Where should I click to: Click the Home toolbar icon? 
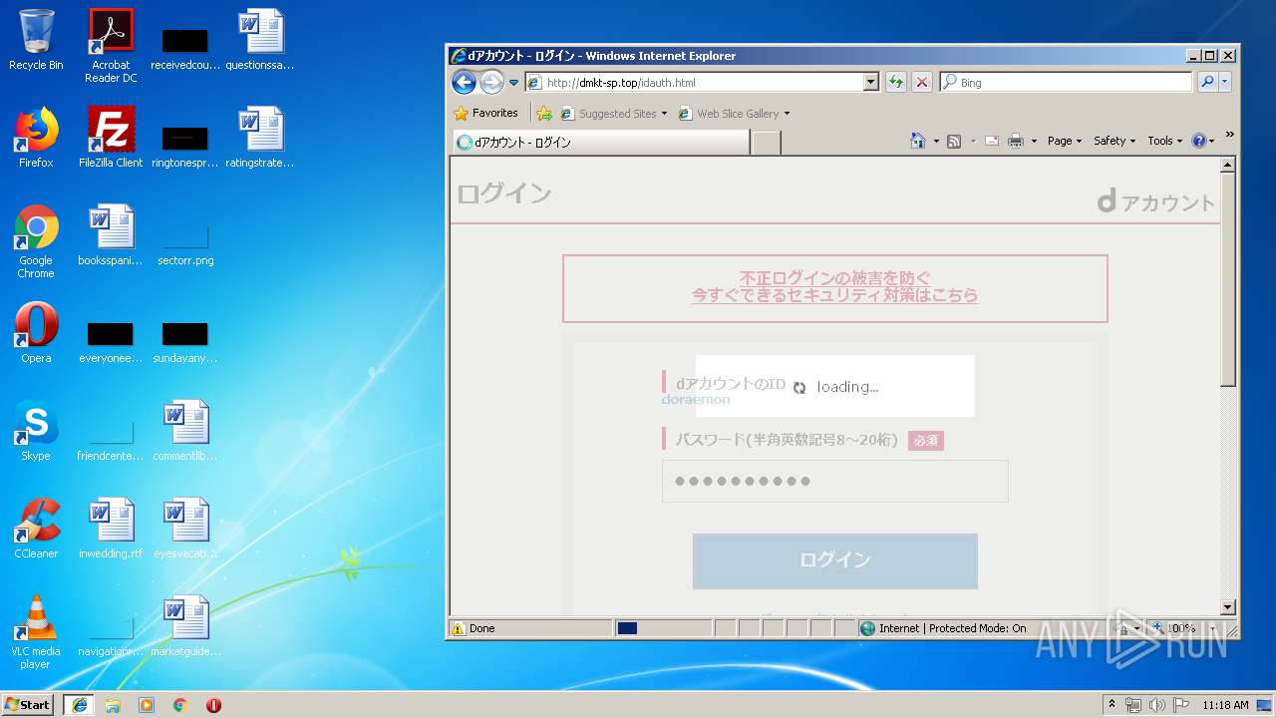pos(918,141)
